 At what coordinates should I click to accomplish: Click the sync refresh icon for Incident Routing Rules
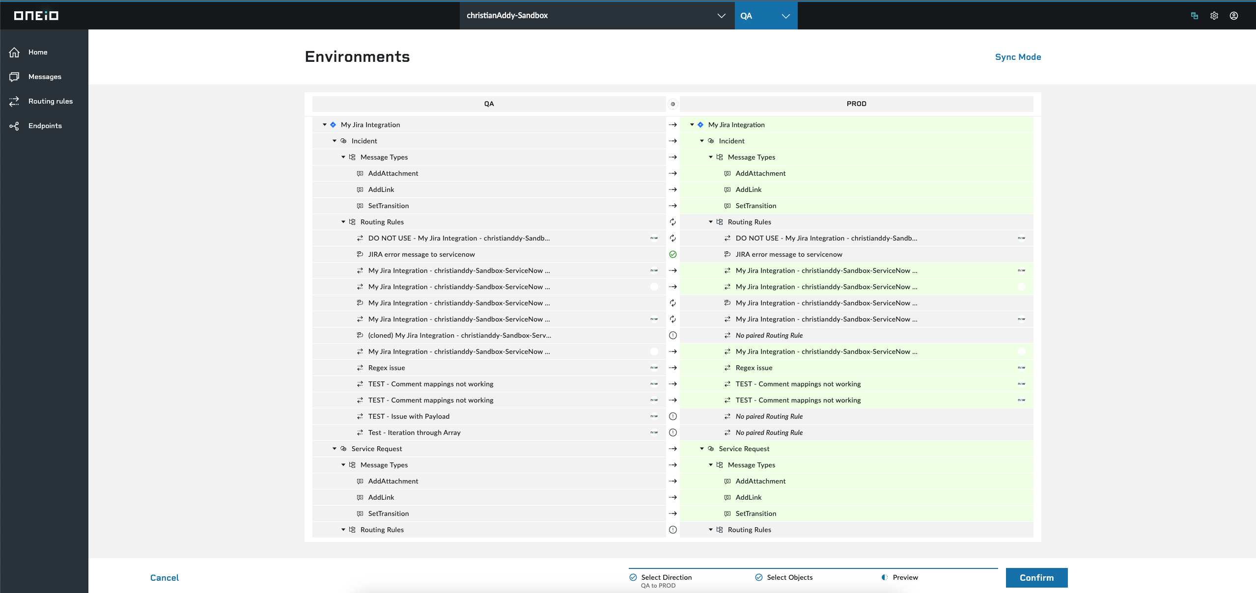point(673,222)
